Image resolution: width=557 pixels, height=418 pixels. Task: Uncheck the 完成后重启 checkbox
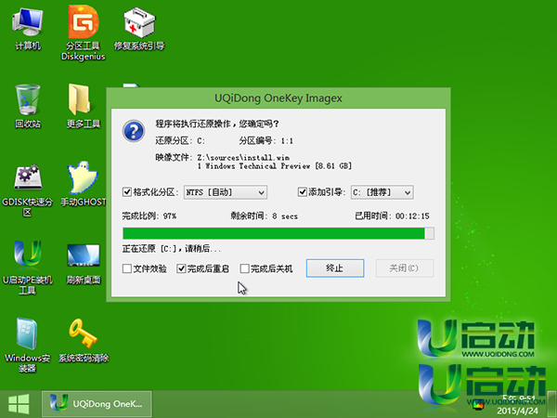click(181, 268)
